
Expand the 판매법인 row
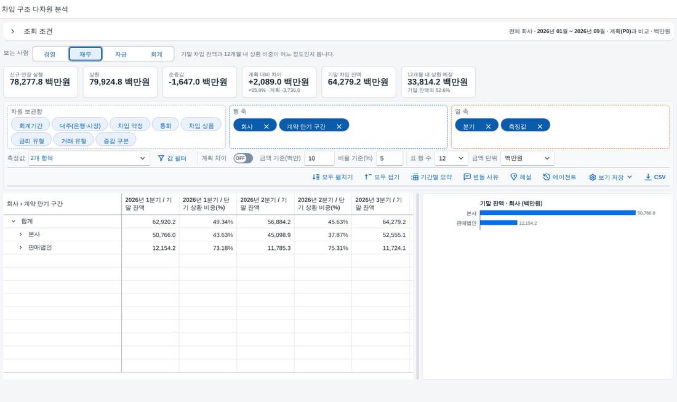coord(20,247)
